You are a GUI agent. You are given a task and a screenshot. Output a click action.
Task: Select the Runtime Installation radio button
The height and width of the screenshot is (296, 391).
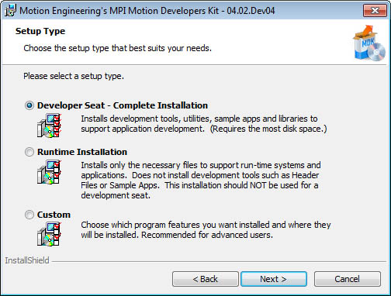(x=29, y=152)
